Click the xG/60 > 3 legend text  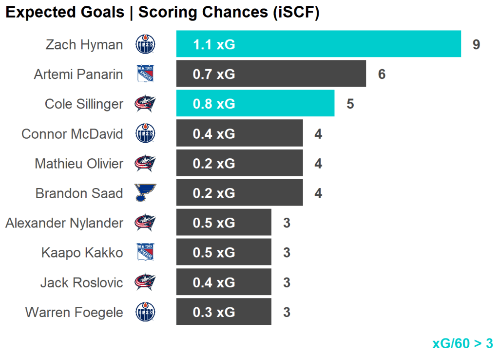click(x=462, y=343)
